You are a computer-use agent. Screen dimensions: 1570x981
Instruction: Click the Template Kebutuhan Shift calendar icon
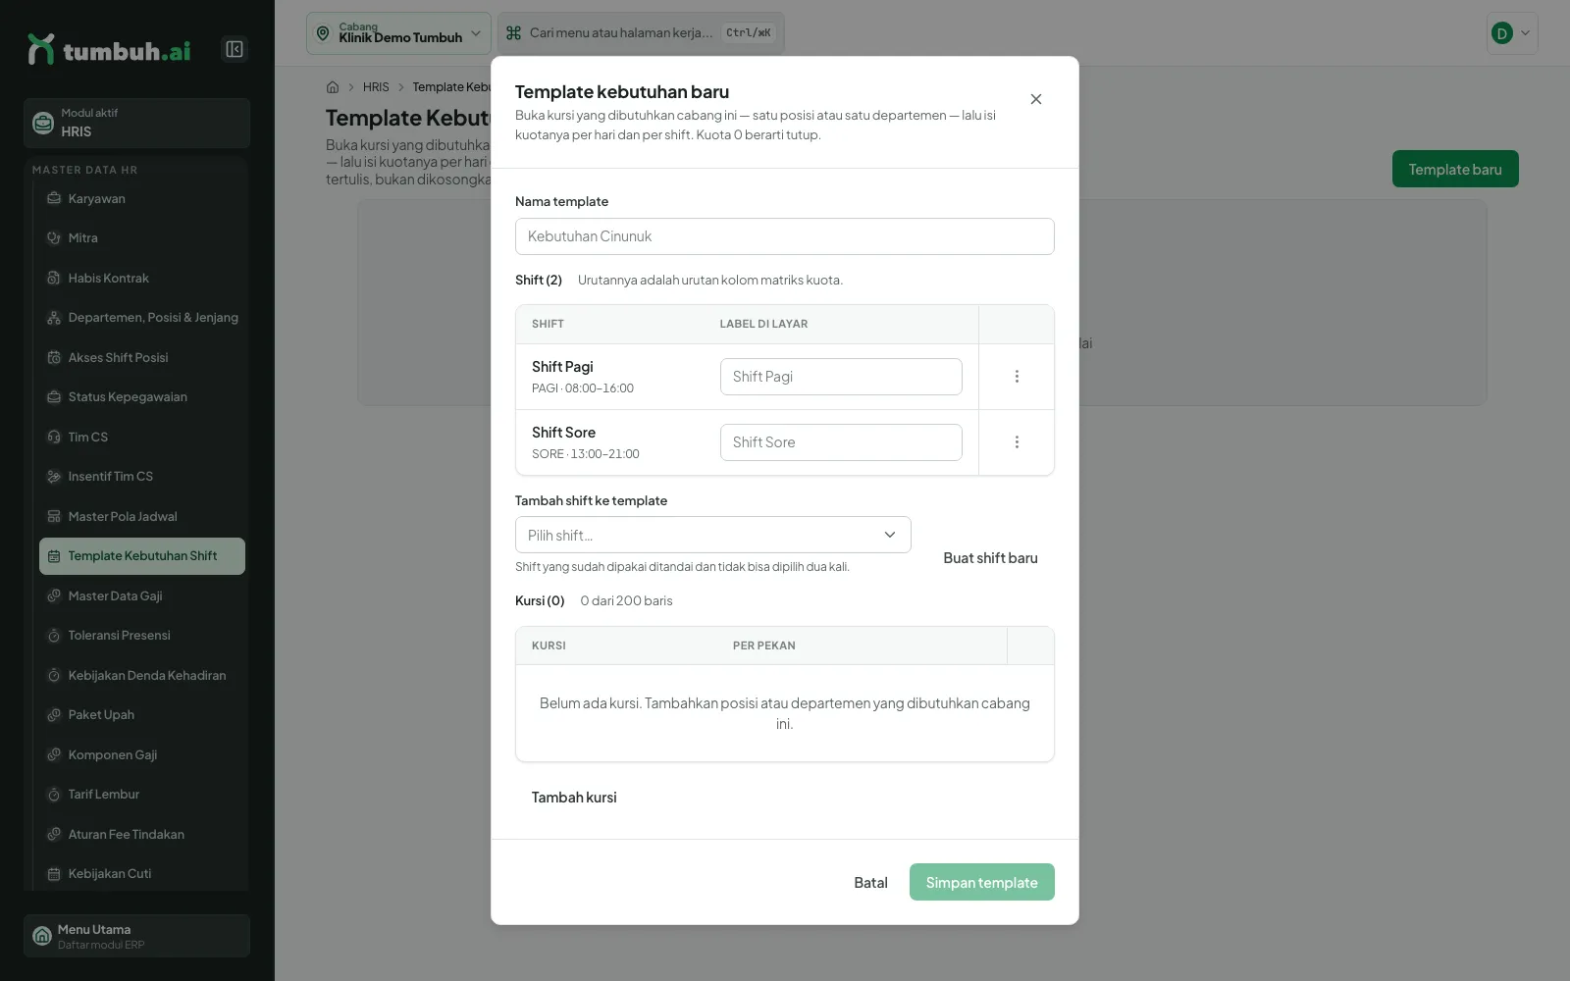coord(54,556)
